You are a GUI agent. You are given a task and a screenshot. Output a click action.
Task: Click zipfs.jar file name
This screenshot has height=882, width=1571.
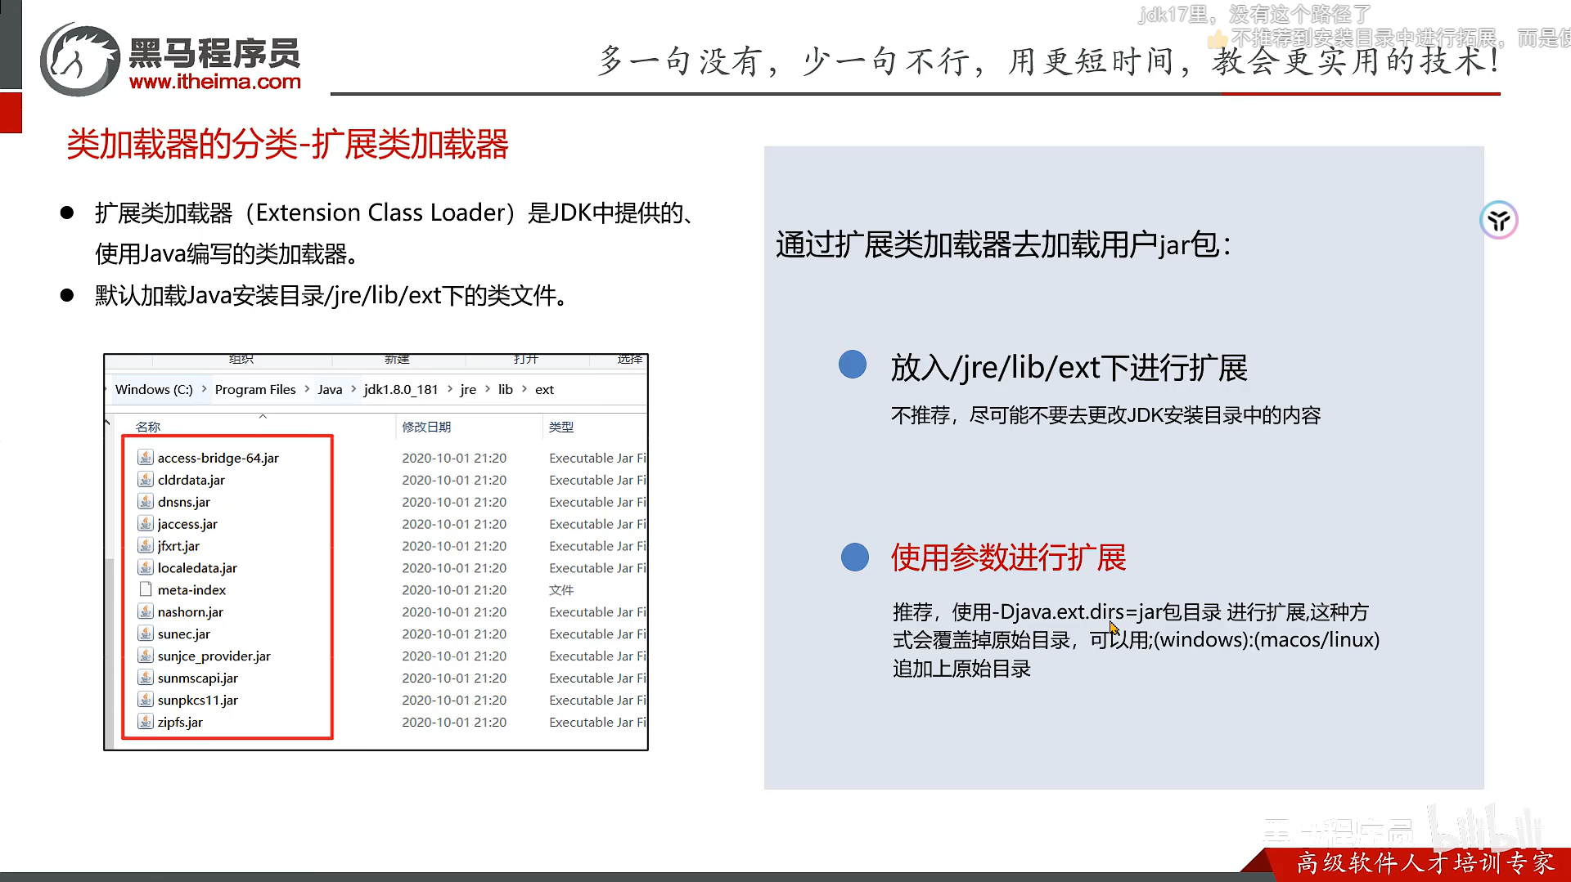coord(180,723)
